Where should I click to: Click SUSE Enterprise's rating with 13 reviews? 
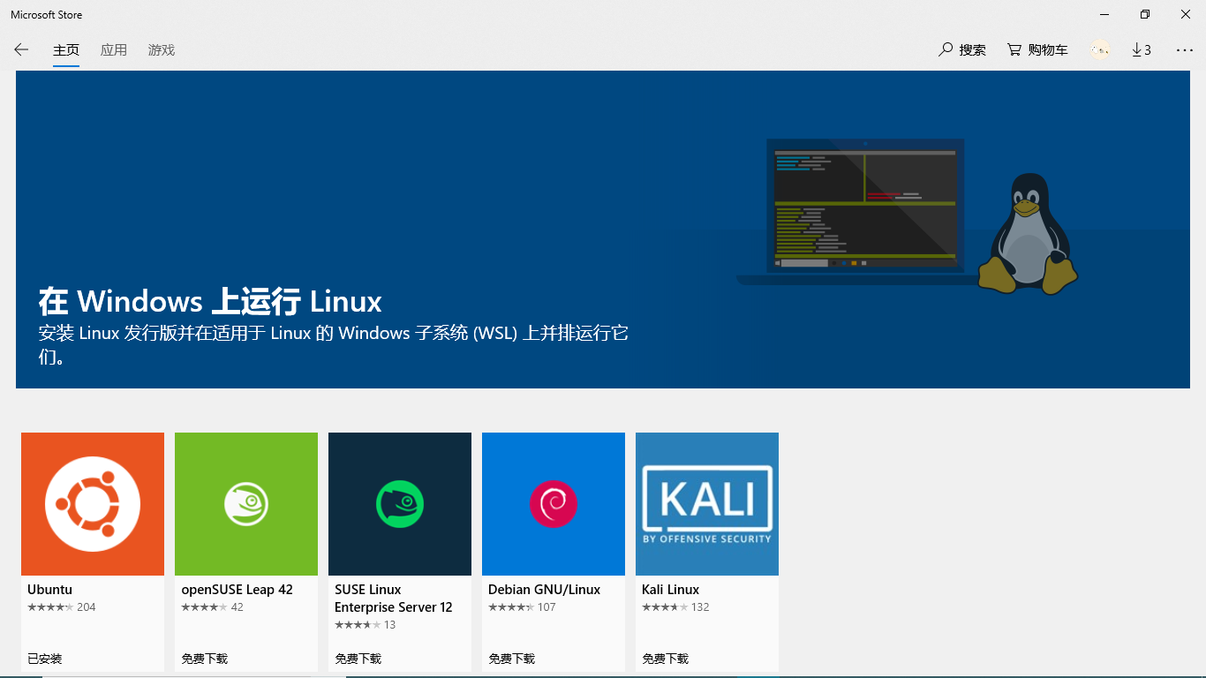coord(366,625)
